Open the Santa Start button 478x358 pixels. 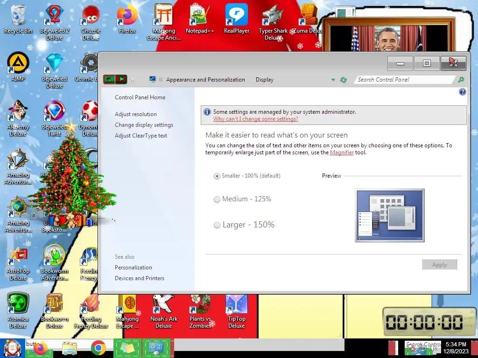(13, 348)
